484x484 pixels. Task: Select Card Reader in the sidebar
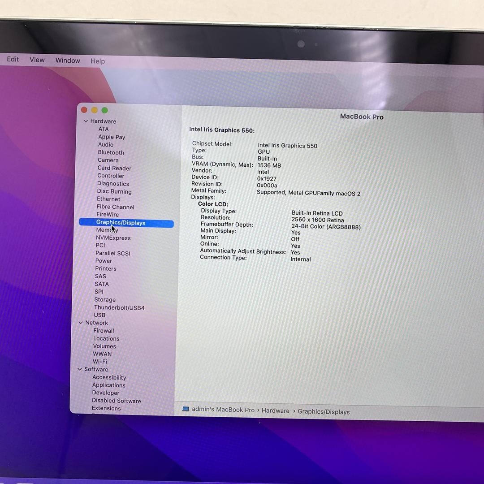[x=114, y=168]
